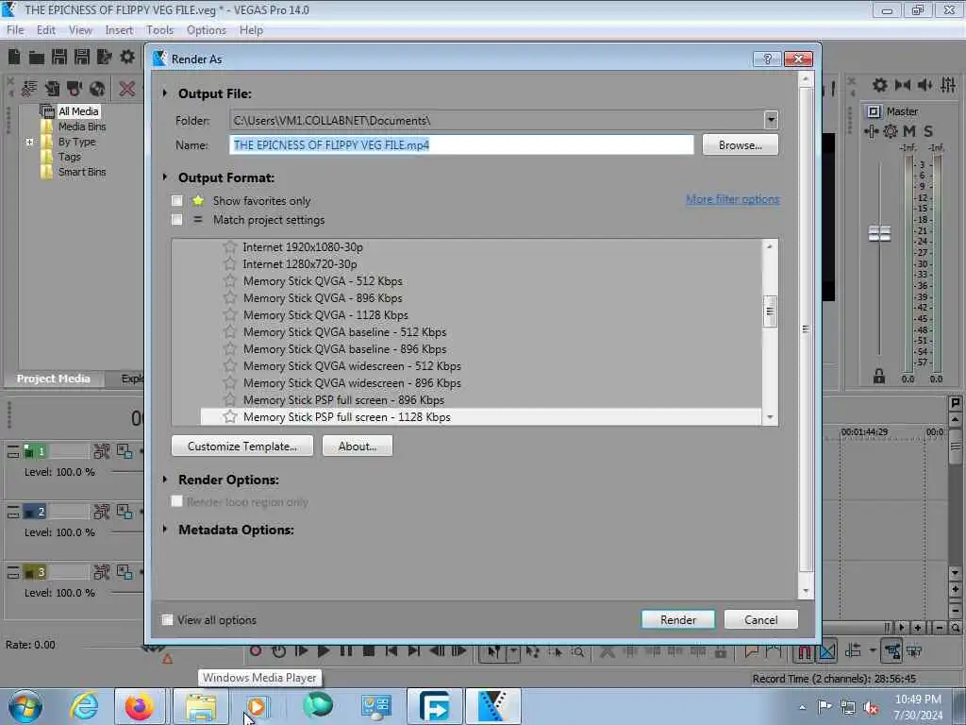This screenshot has height=725, width=966.
Task: Open track 2 Track Motion icon
Action: coord(125,512)
